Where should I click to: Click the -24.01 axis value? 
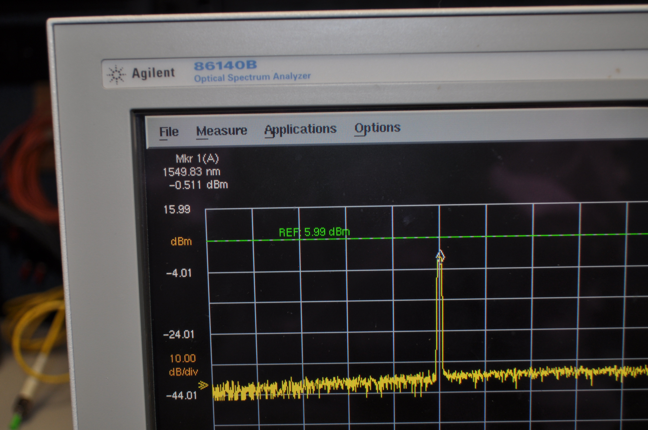[179, 335]
